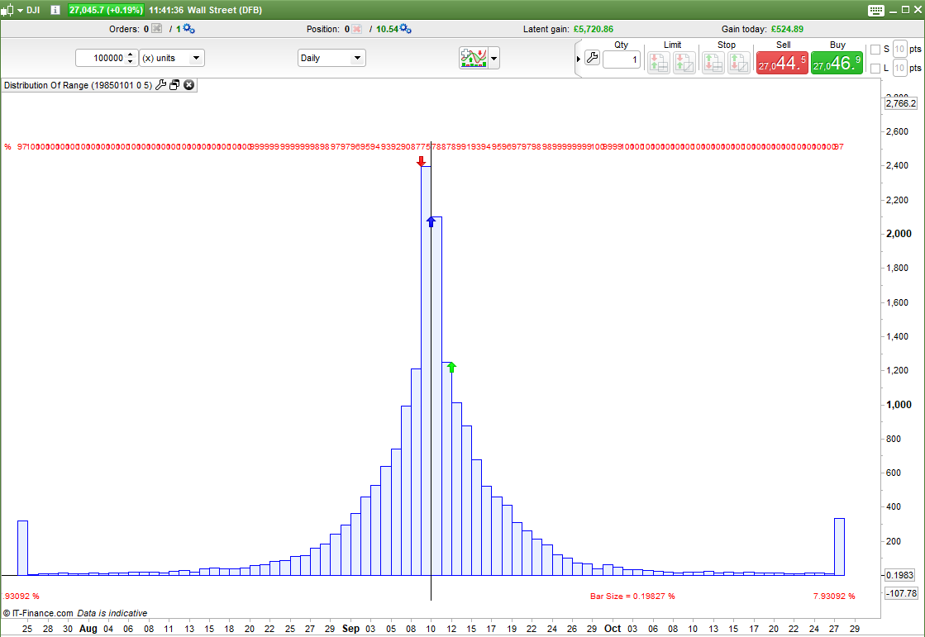Click the indicators and trading systems icon
Viewport: 925px width, 637px height.
coord(474,58)
